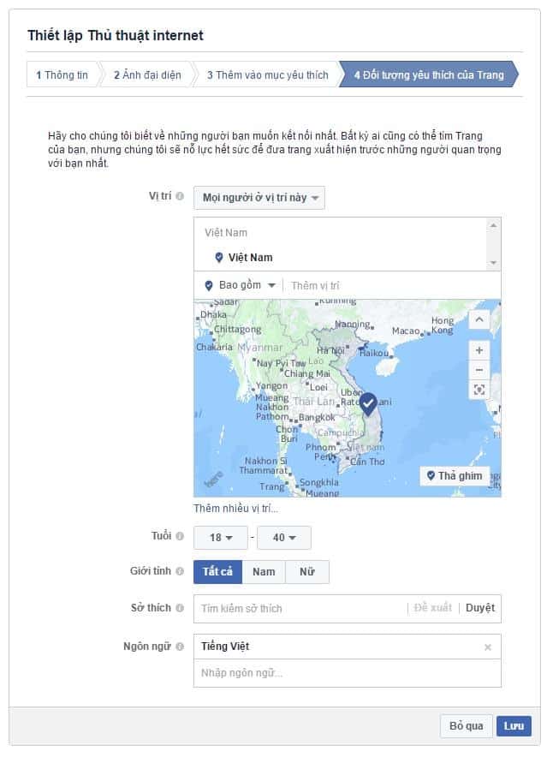Open the minimum age 18 dropdown
This screenshot has height=757, width=553.
tap(221, 538)
